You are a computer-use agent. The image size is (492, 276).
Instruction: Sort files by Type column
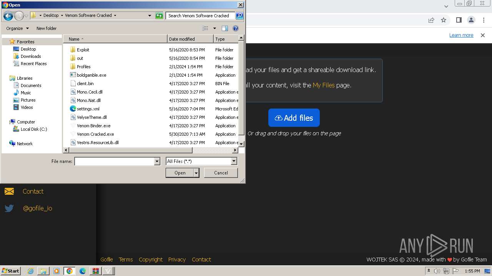click(x=226, y=39)
